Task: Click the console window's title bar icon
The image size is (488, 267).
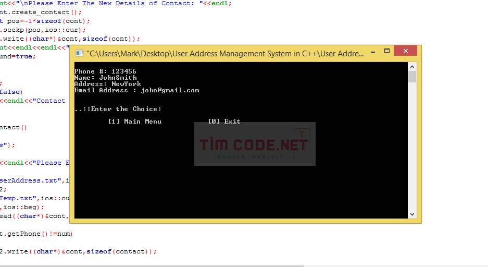Action: (x=79, y=54)
